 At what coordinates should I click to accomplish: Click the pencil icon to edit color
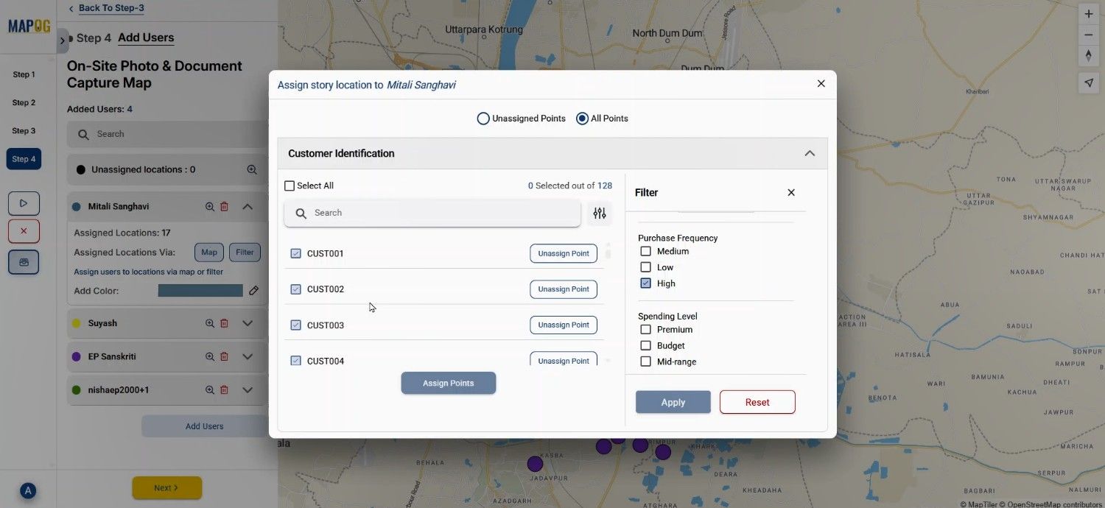pos(254,291)
